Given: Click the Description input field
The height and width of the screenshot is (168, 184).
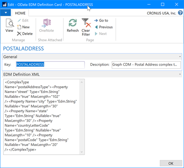Looking at the screenshot, I should click(x=146, y=65).
